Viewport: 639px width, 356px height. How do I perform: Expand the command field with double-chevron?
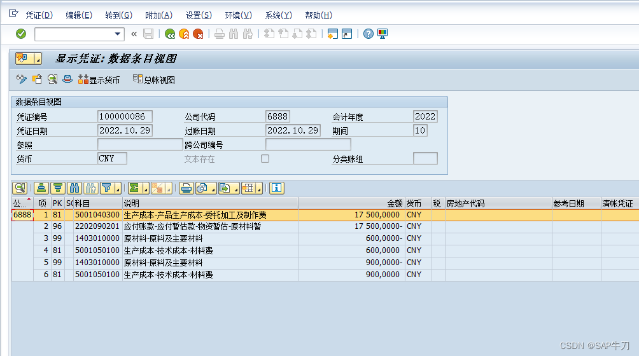coord(134,34)
